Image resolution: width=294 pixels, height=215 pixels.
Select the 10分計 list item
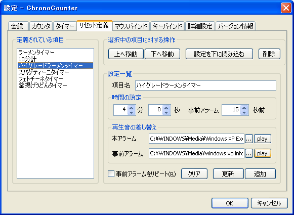(x=55, y=59)
